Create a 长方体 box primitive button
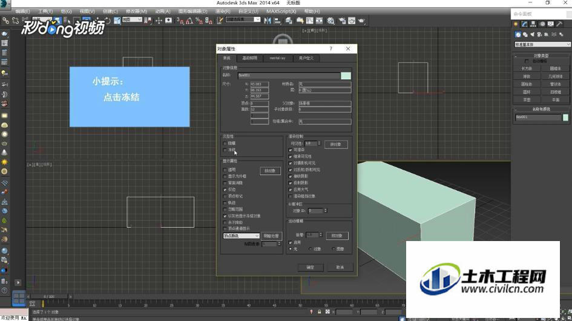Screen dimensions: 572x321 point(527,68)
